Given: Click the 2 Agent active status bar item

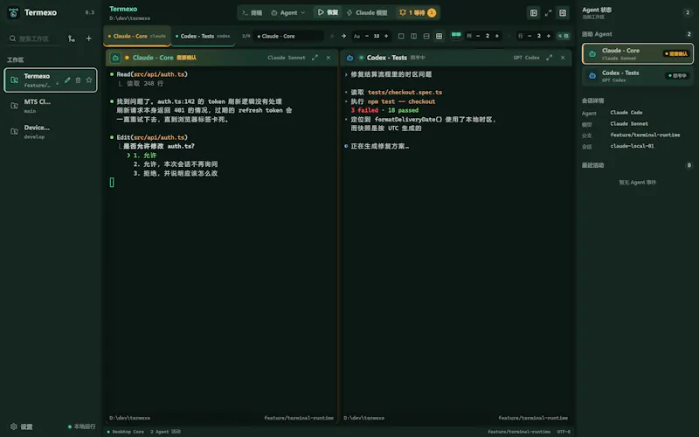Looking at the screenshot, I should coord(165,432).
